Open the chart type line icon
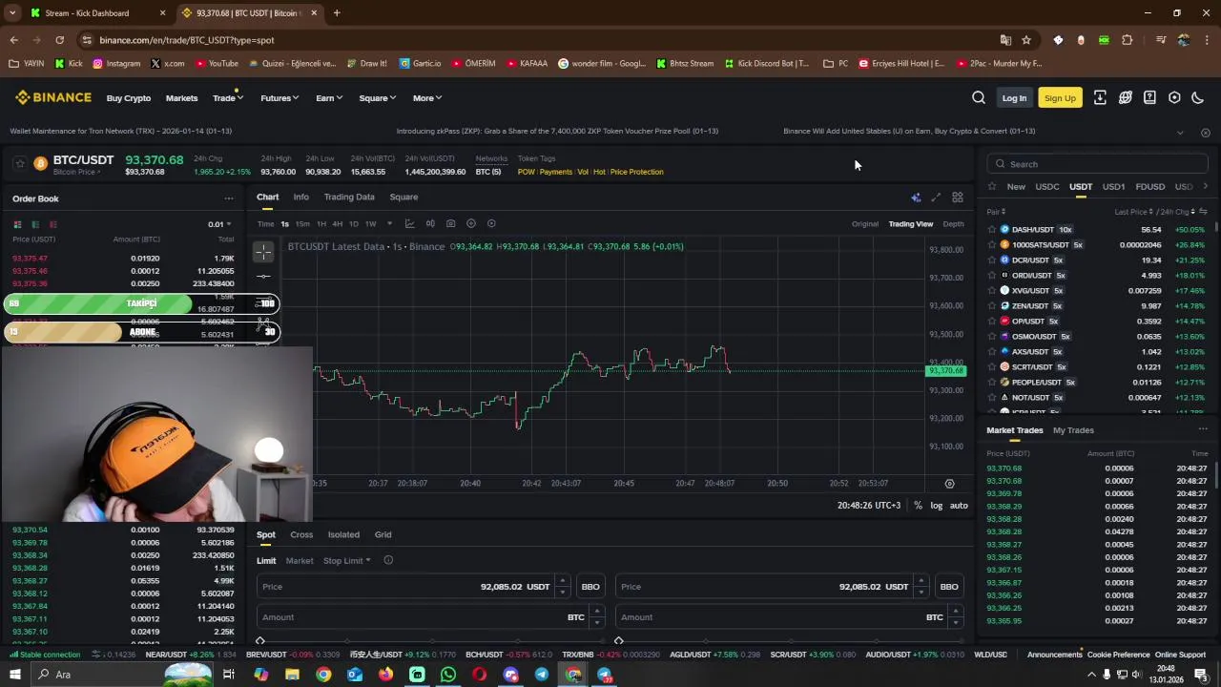 409,223
